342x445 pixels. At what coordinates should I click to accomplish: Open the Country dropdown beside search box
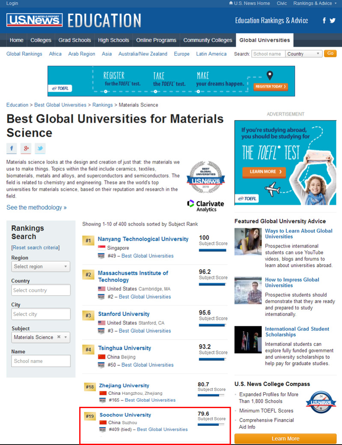(x=304, y=54)
